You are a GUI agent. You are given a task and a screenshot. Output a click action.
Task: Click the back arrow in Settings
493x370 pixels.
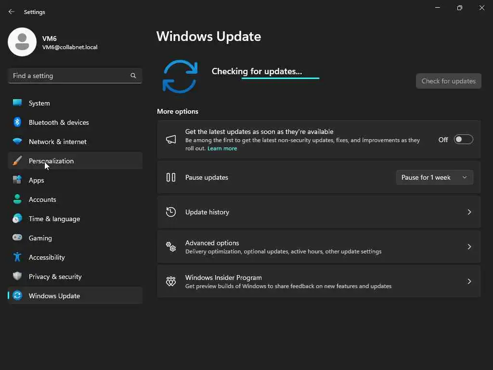pyautogui.click(x=12, y=12)
